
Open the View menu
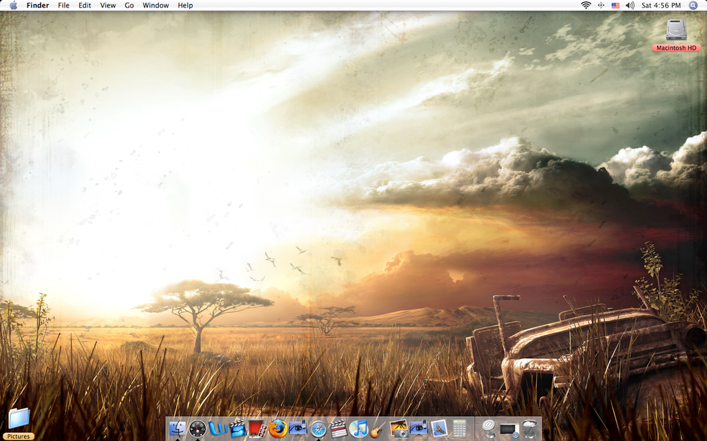point(108,6)
